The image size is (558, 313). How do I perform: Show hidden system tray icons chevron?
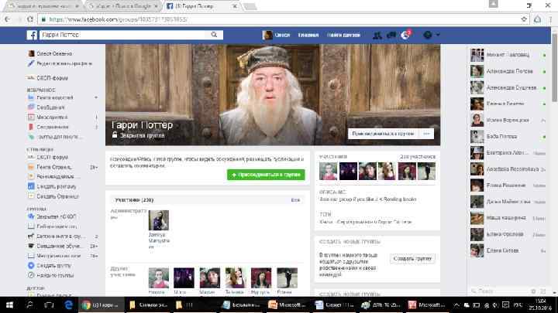tap(456, 305)
